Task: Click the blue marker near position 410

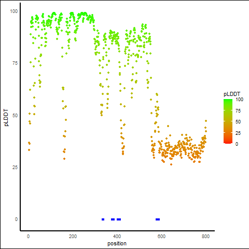Action: pyautogui.click(x=119, y=219)
